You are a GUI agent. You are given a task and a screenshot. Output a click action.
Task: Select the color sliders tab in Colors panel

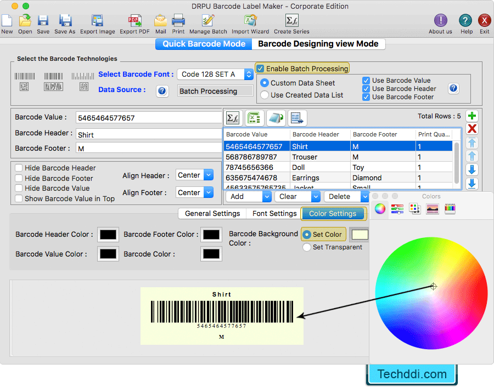(x=397, y=208)
